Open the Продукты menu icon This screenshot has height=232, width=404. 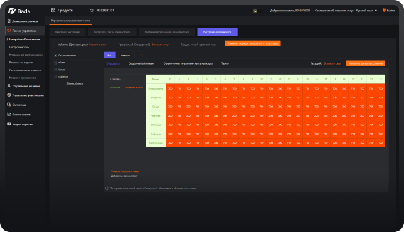53,10
